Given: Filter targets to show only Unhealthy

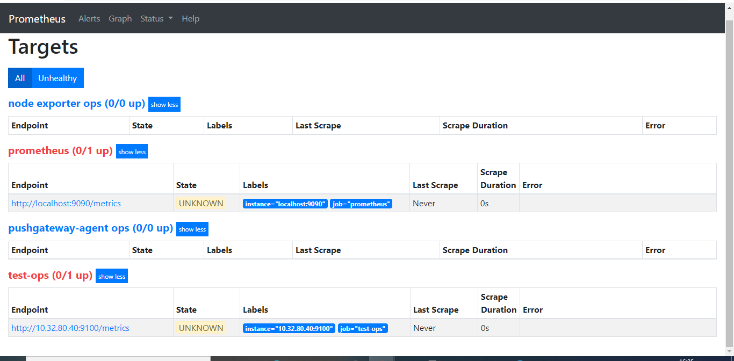Looking at the screenshot, I should click(57, 78).
